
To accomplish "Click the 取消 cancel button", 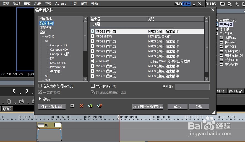I will 199,107.
